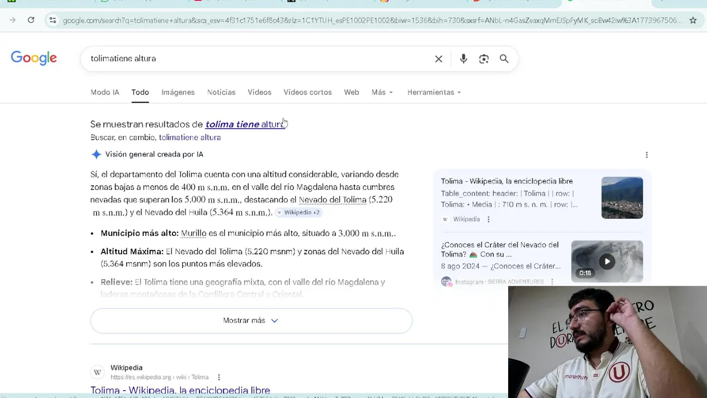Expand the Más dropdown
Screen dimensions: 707x398
click(x=382, y=92)
